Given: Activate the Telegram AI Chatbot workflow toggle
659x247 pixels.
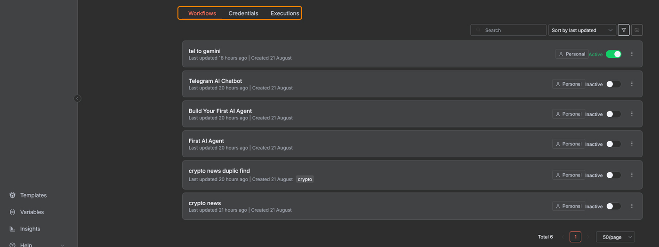Looking at the screenshot, I should [613, 84].
